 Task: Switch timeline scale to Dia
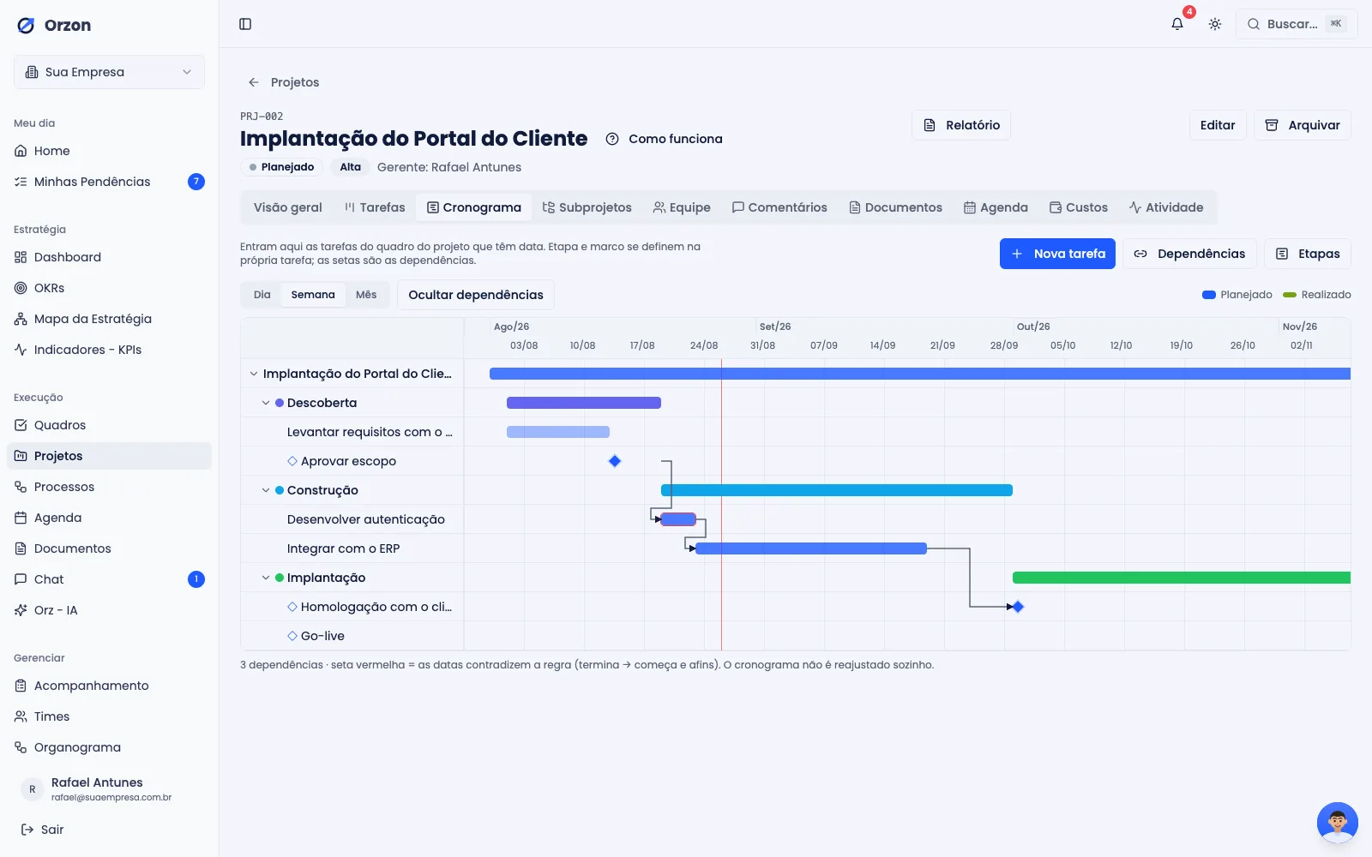(262, 295)
